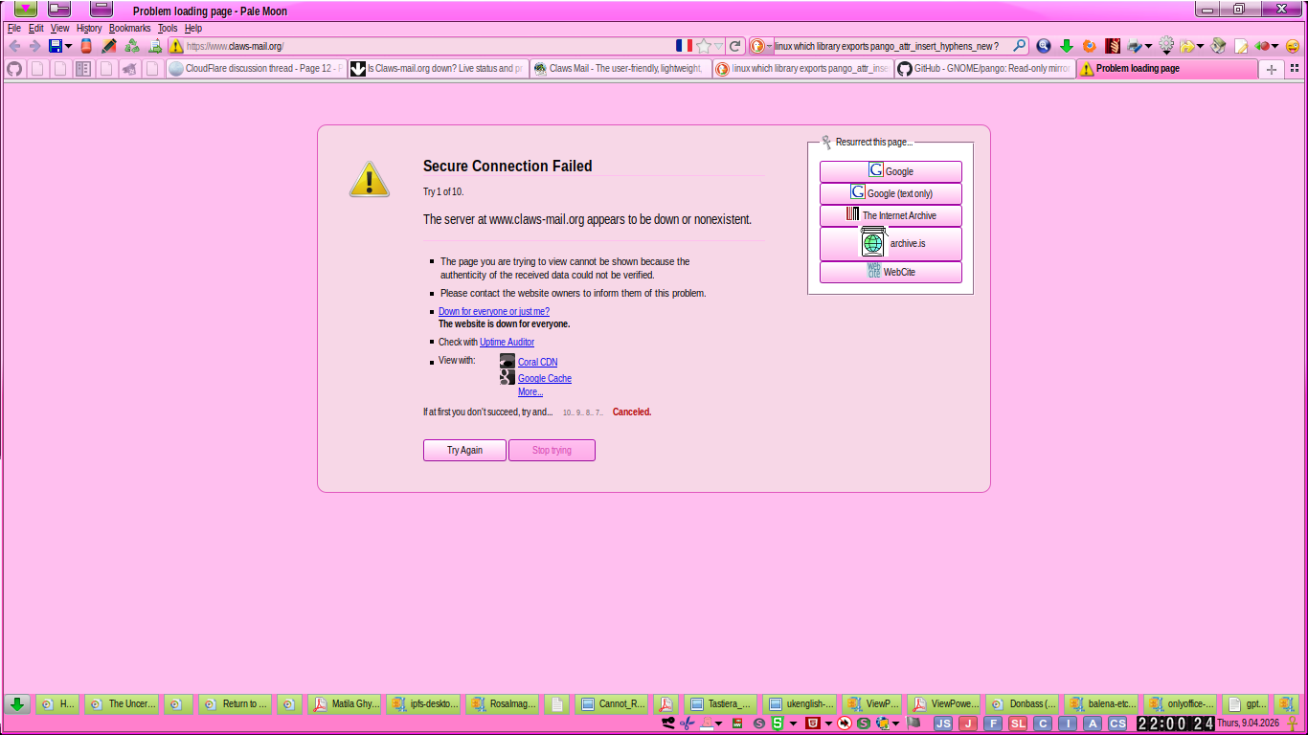Open the gear settings toolbar icon
The height and width of the screenshot is (735, 1308).
1166,46
